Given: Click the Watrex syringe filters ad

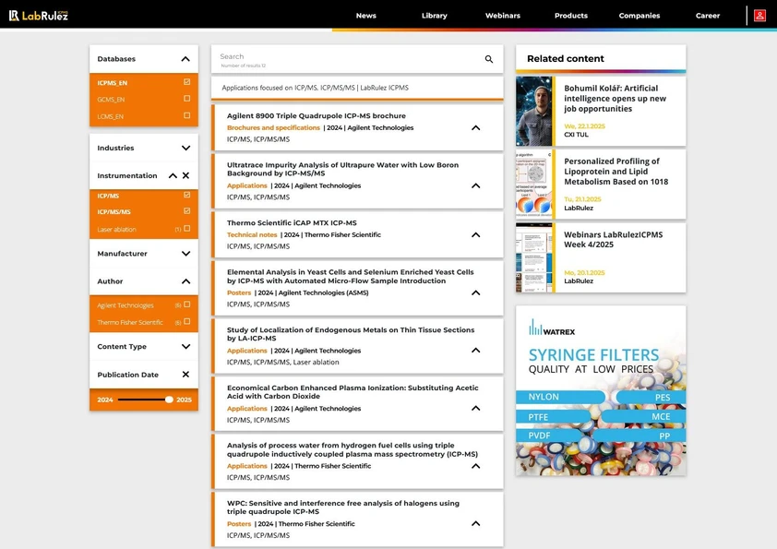Looking at the screenshot, I should (x=601, y=390).
